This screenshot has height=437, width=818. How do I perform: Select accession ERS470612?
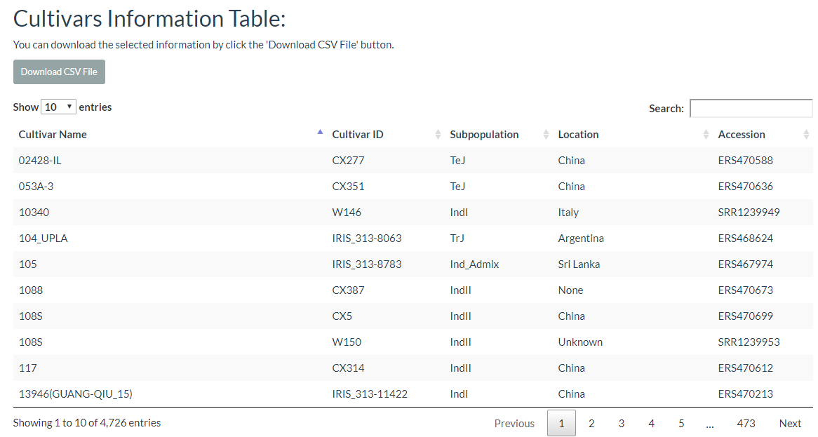pos(745,368)
